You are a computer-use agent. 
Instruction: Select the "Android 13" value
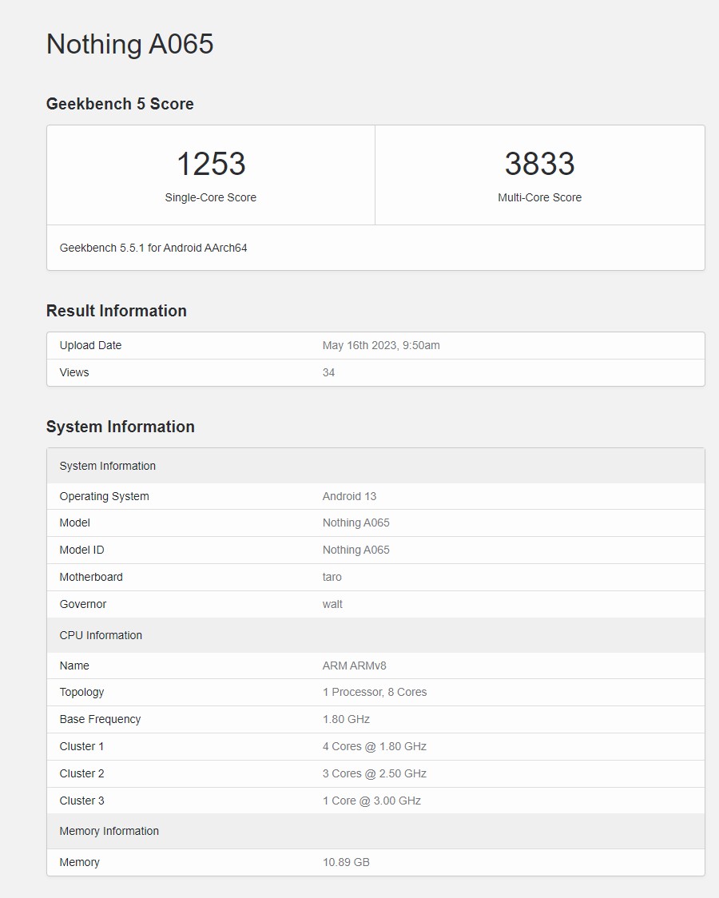click(349, 496)
